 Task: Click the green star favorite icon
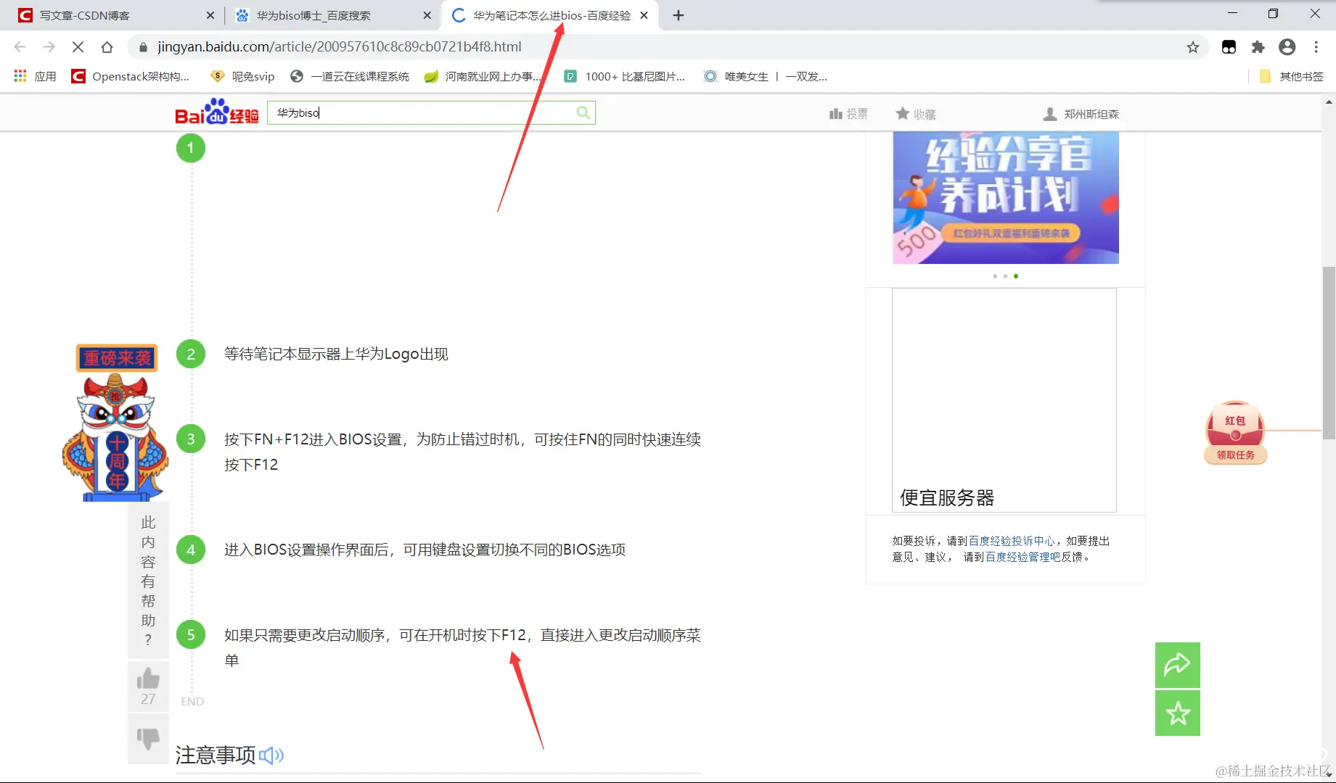pos(1177,713)
